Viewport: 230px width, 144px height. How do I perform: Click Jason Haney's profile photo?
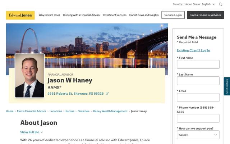point(29,76)
